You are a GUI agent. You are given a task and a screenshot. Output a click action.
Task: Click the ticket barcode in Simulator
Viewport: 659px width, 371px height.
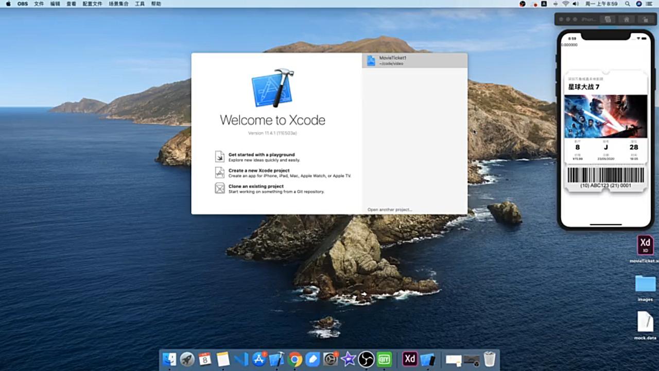coord(605,175)
